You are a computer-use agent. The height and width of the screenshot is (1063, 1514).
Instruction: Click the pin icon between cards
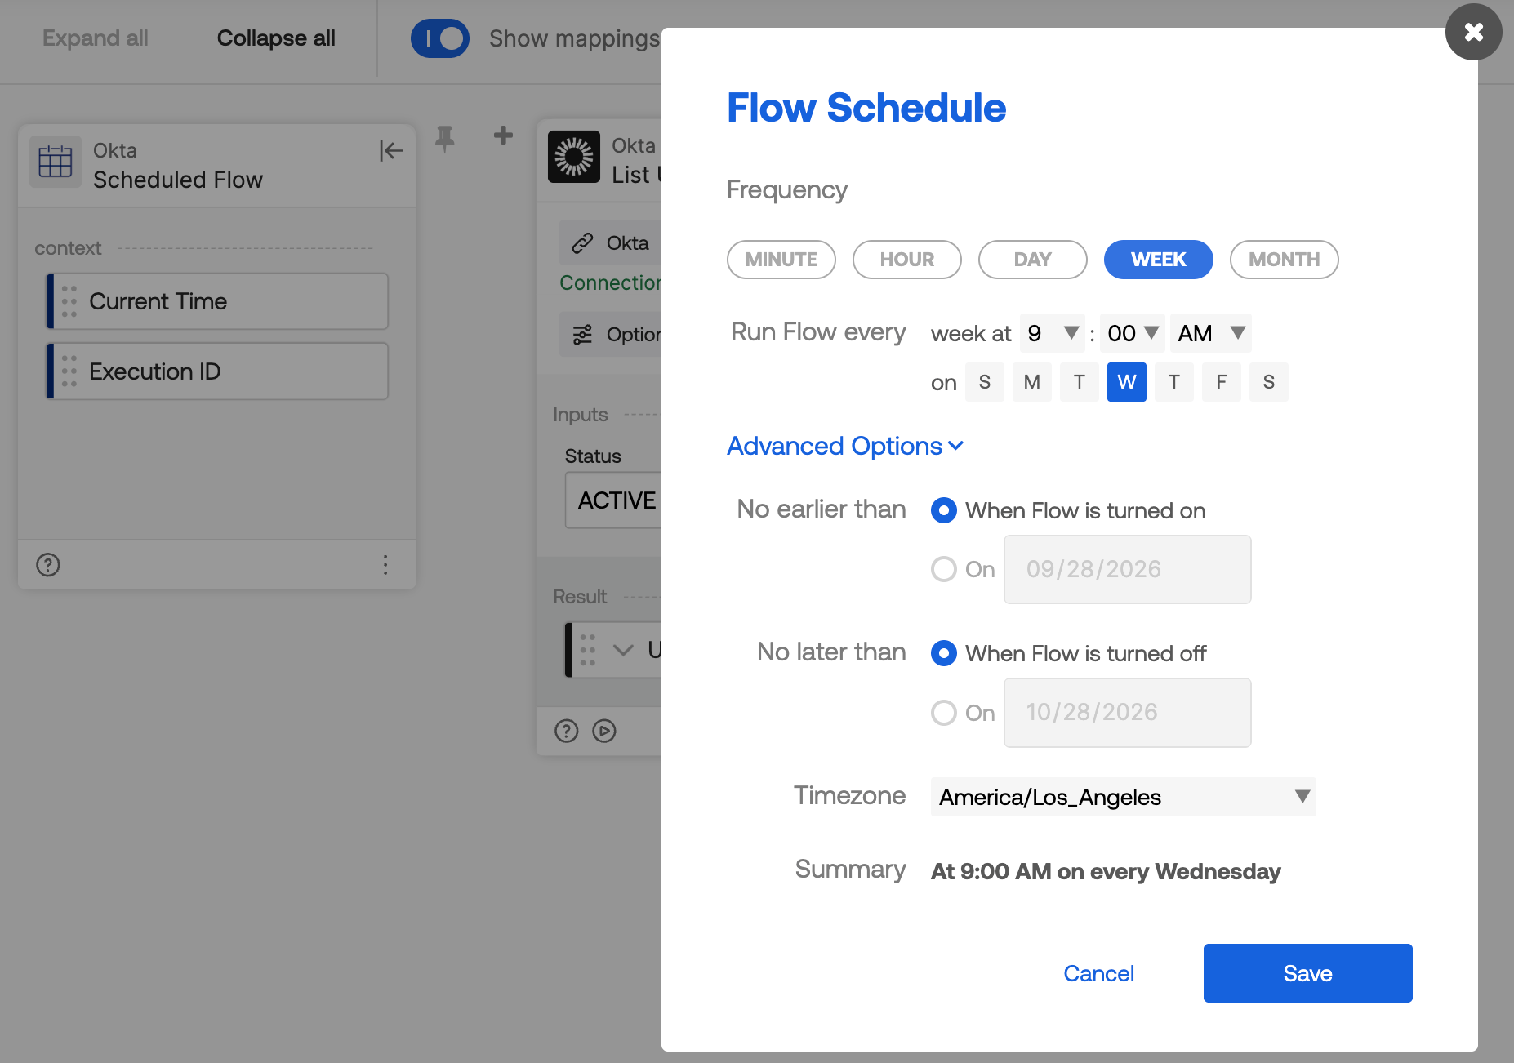click(445, 138)
